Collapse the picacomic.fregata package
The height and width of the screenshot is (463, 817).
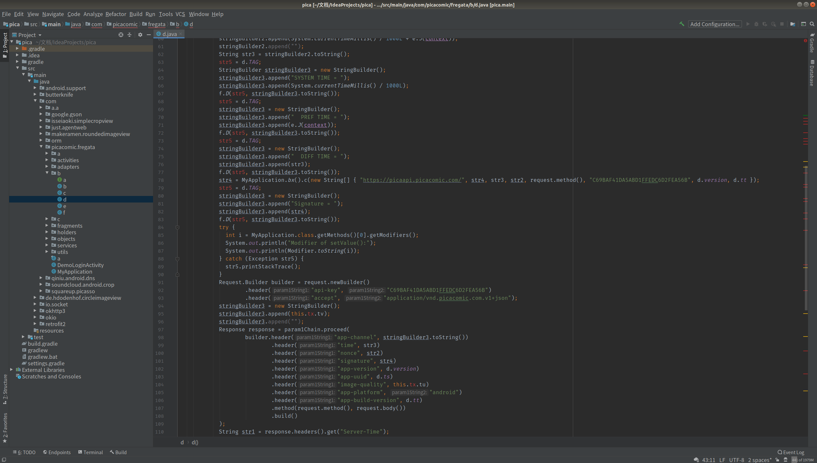(41, 147)
